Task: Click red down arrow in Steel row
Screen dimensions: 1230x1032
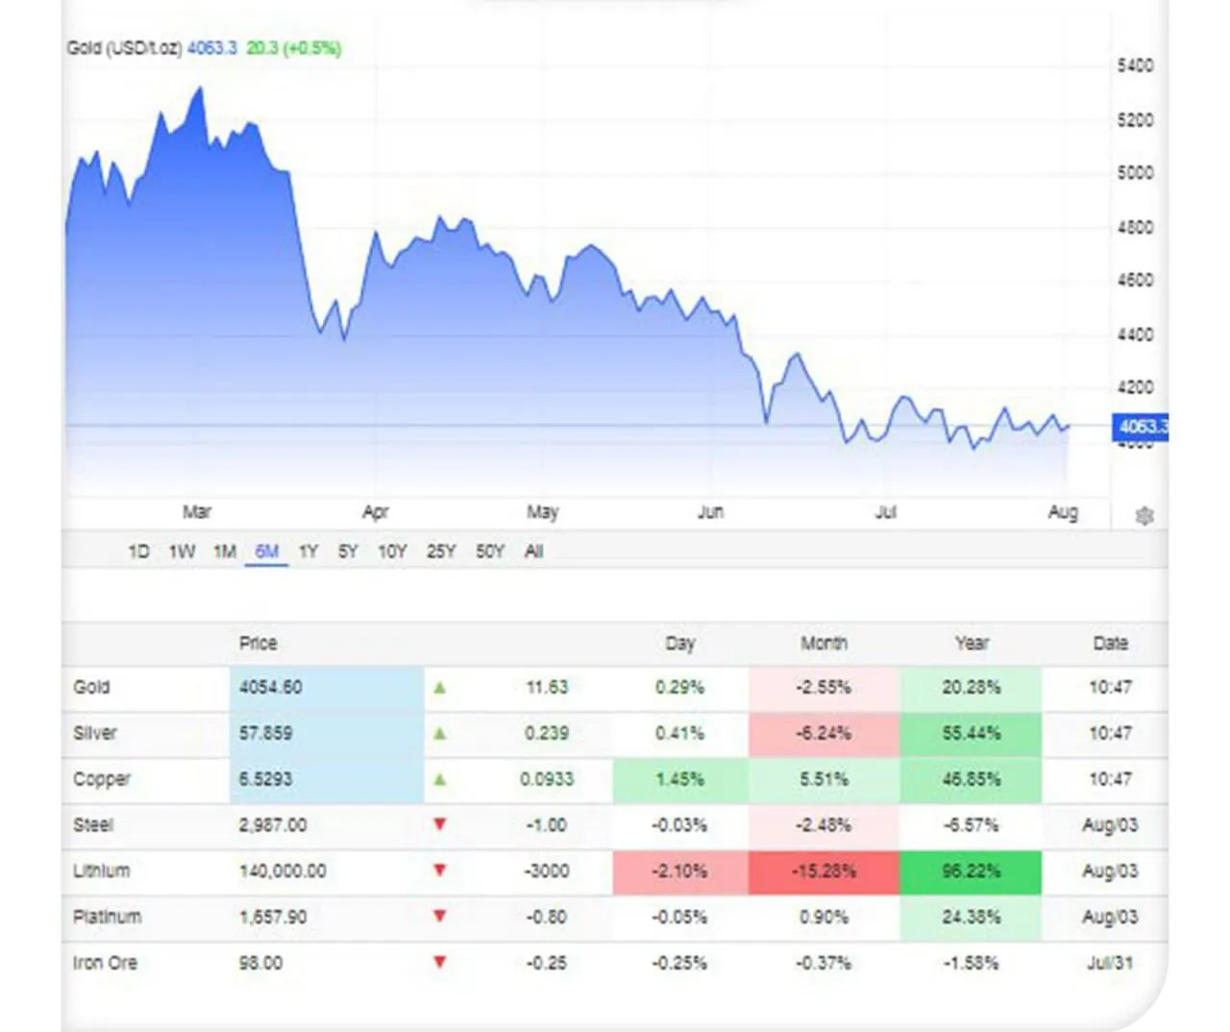Action: tap(439, 824)
